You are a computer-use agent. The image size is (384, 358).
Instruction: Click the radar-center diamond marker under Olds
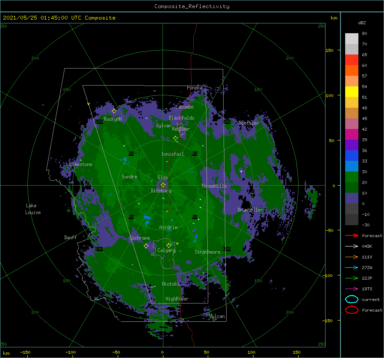pyautogui.click(x=163, y=185)
